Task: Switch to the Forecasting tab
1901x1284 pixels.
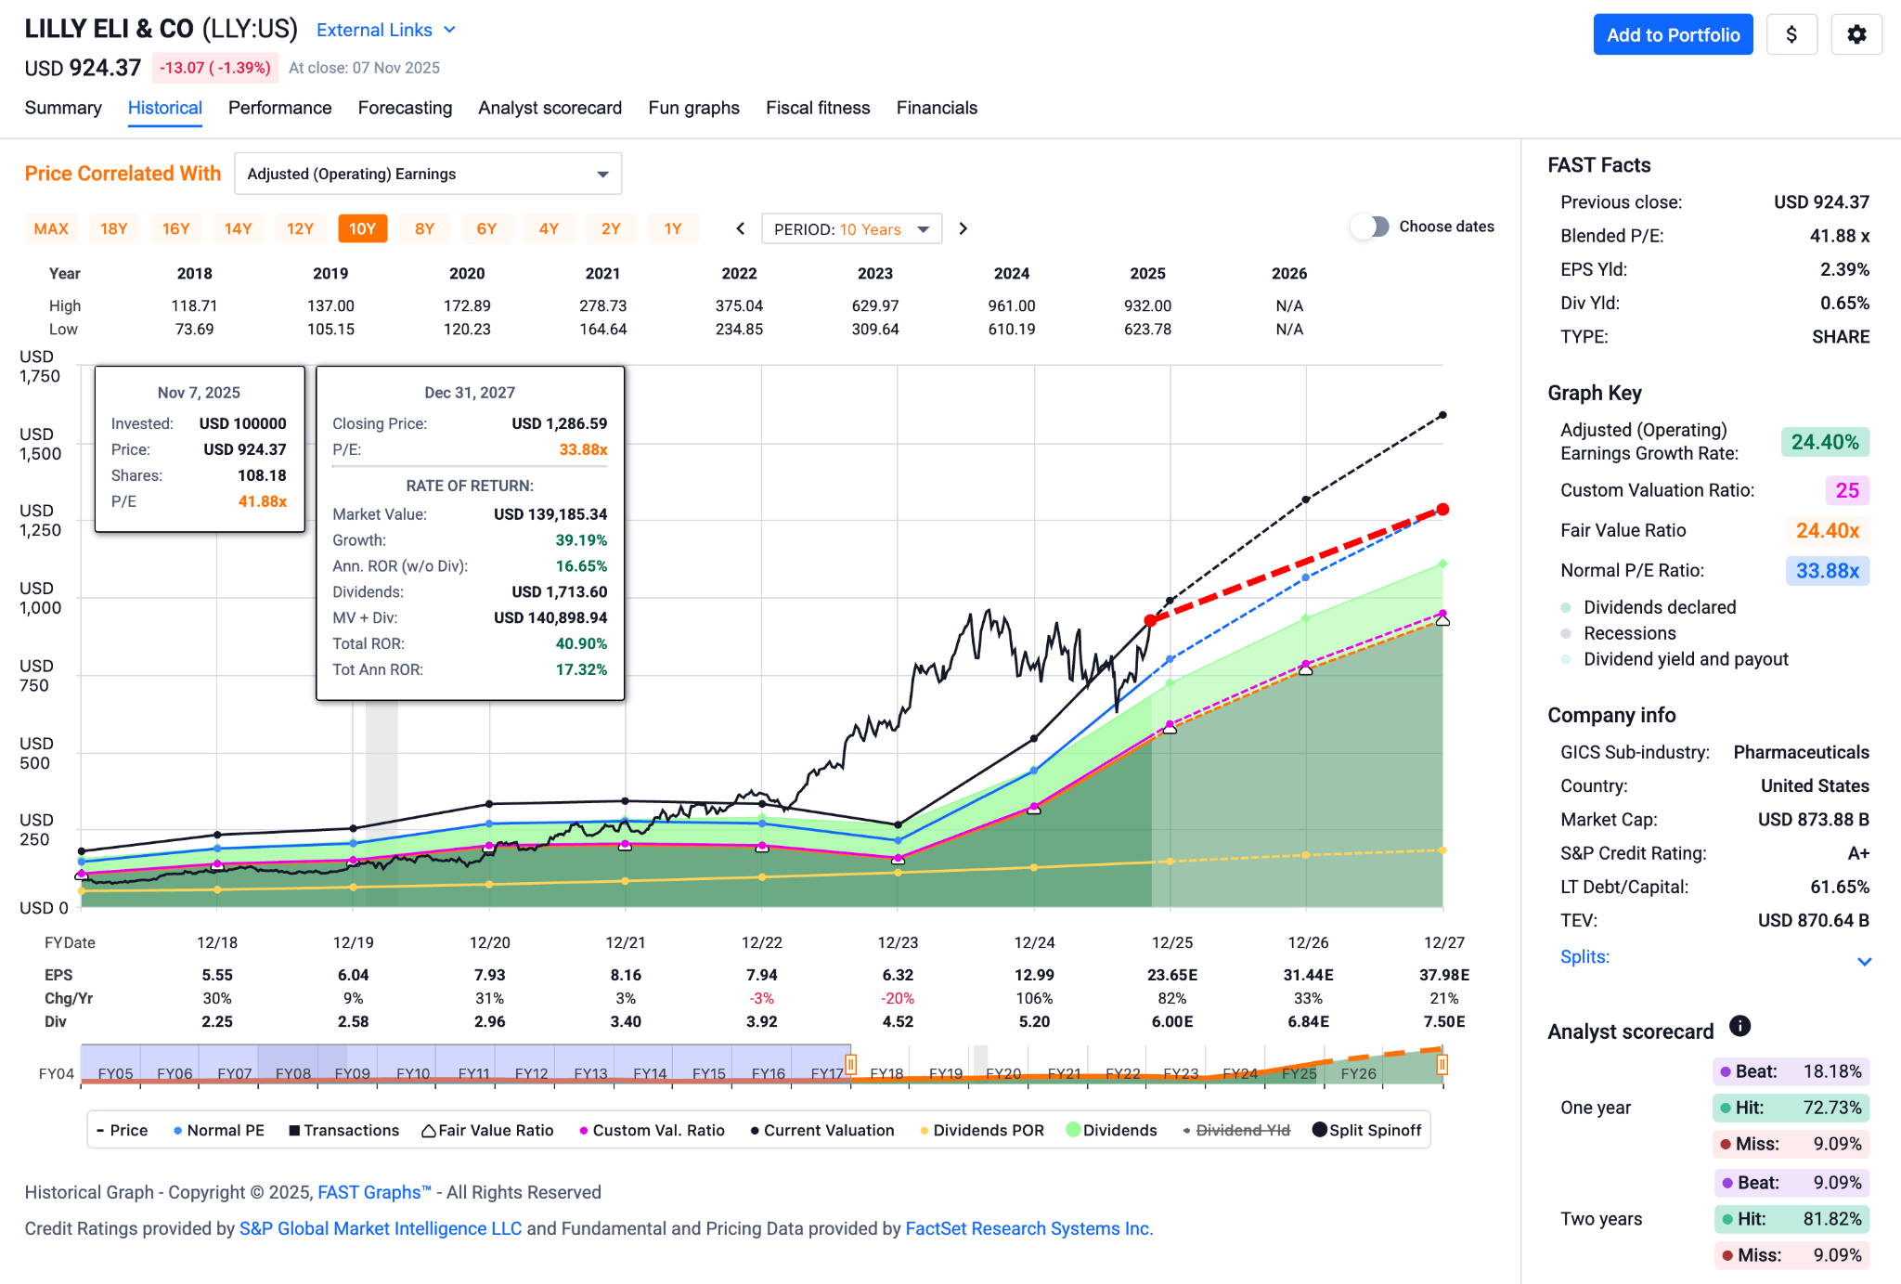Action: (405, 108)
